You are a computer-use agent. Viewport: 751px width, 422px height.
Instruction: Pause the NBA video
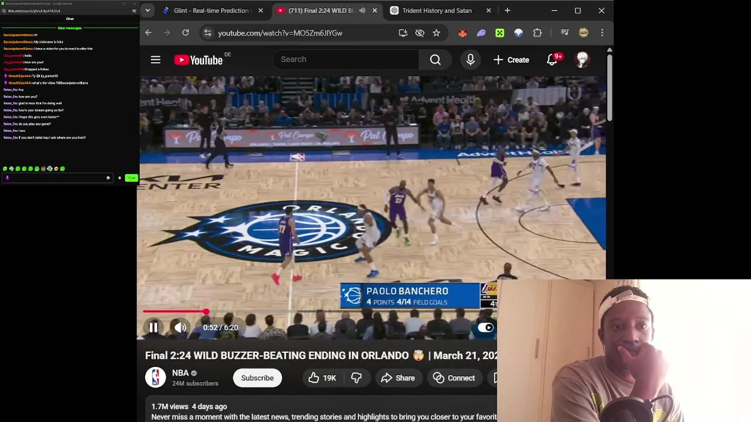click(x=153, y=328)
